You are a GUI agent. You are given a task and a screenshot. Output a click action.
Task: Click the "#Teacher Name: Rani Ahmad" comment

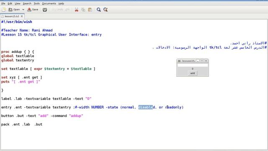pyautogui.click(x=27, y=30)
